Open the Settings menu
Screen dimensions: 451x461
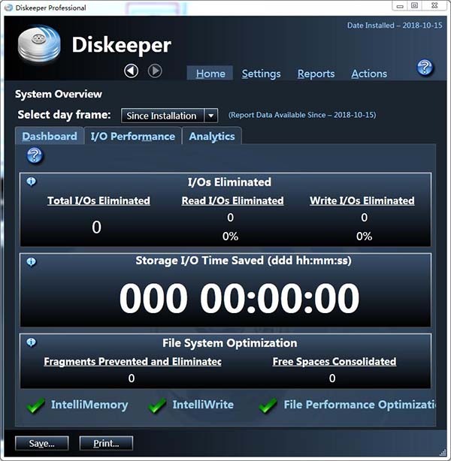coord(261,74)
